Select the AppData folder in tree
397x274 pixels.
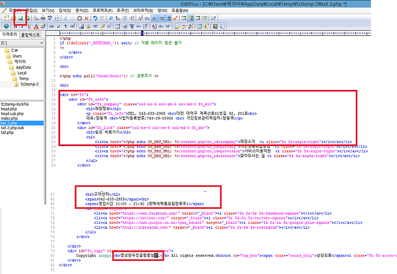click(x=20, y=67)
